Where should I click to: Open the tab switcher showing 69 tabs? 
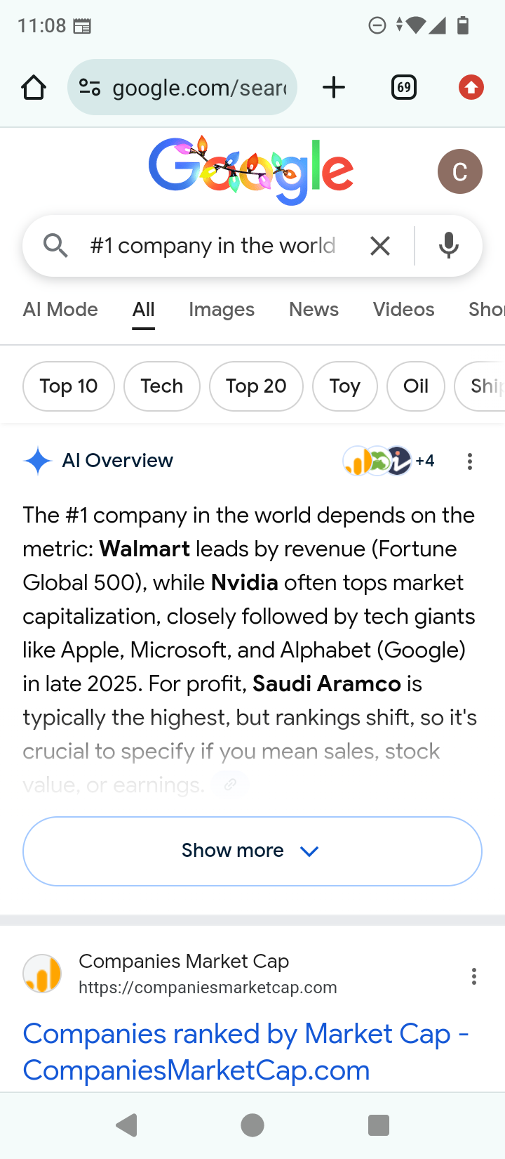(x=403, y=88)
